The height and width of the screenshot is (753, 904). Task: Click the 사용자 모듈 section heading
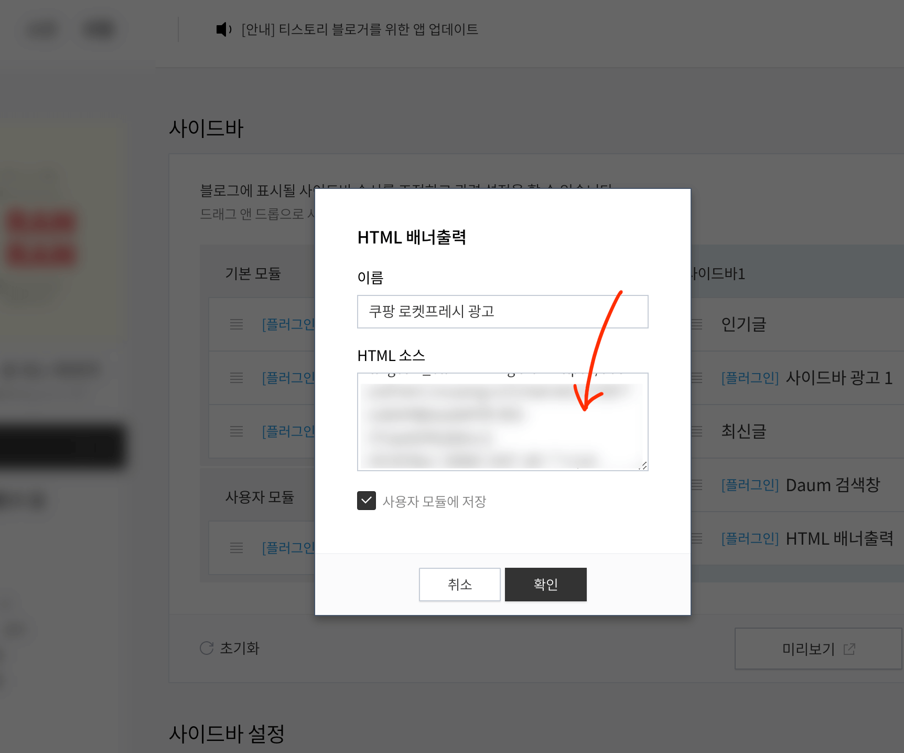click(x=260, y=497)
